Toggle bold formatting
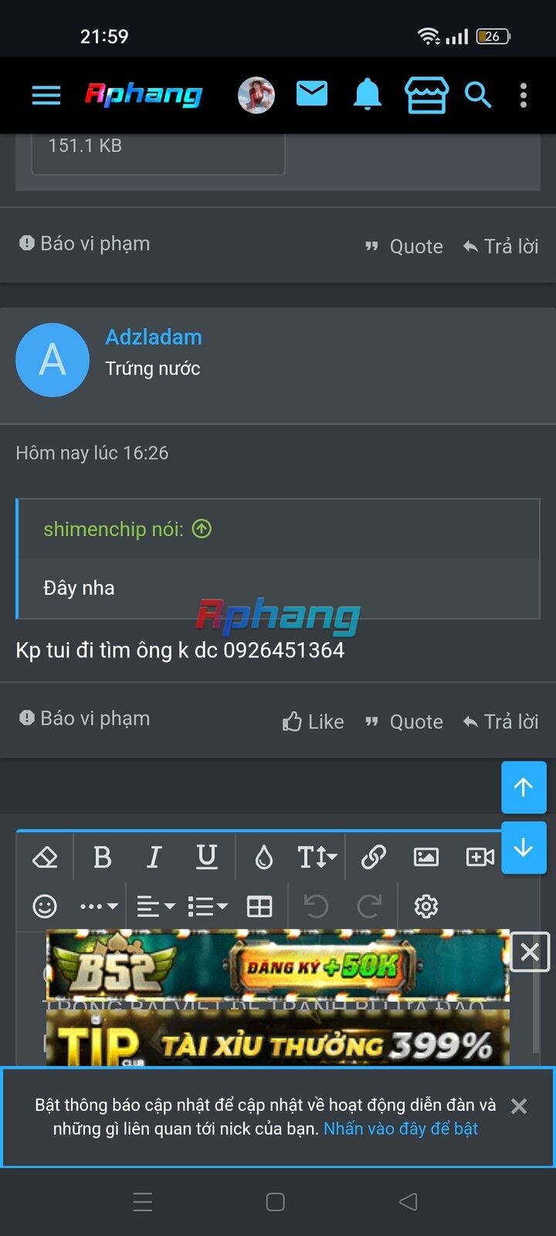Screen dimensions: 556x1236 (x=102, y=857)
